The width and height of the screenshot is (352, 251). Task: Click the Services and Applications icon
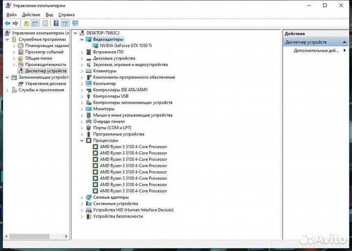[14, 90]
